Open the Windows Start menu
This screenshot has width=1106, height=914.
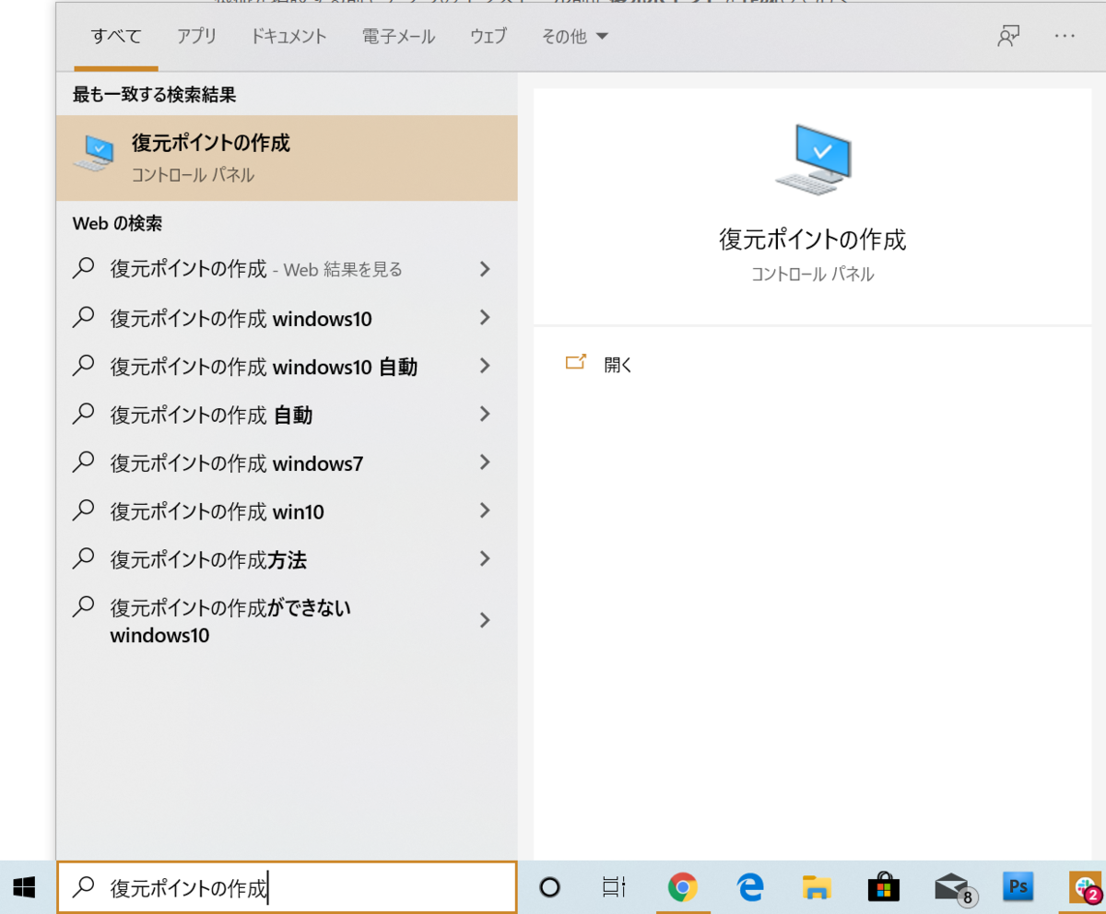point(25,887)
